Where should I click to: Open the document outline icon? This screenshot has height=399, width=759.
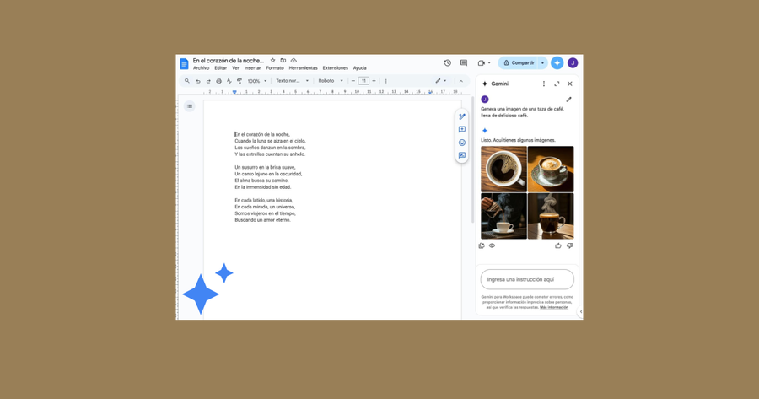(190, 106)
